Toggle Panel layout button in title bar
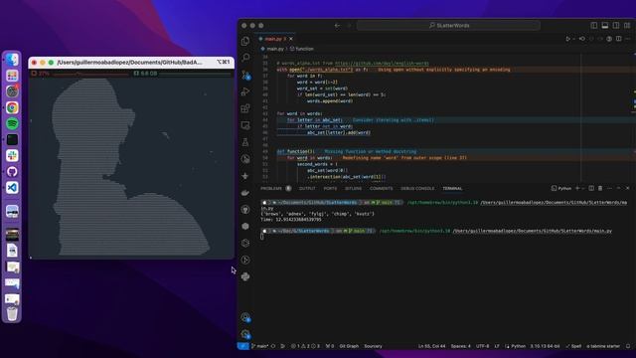The width and height of the screenshot is (636, 358). pos(605,26)
